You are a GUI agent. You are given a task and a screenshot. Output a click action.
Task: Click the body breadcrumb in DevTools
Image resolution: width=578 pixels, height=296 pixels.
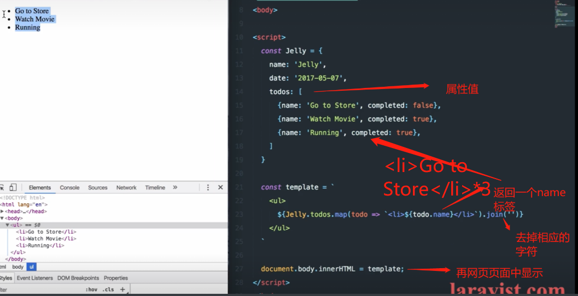17,267
